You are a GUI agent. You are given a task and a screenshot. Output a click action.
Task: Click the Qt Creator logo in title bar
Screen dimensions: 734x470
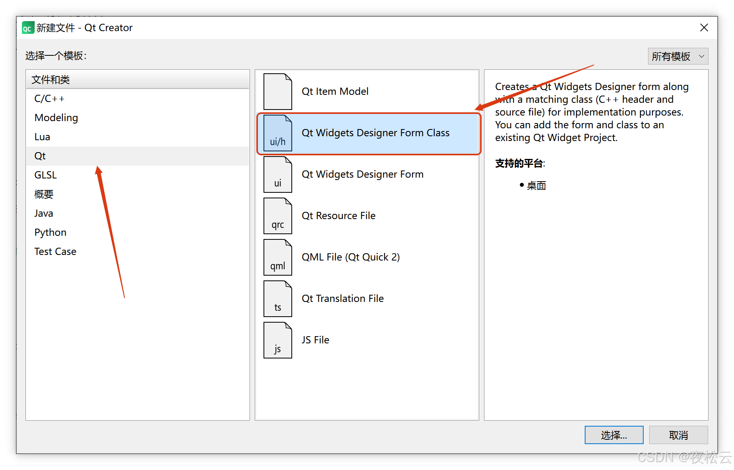[x=27, y=28]
